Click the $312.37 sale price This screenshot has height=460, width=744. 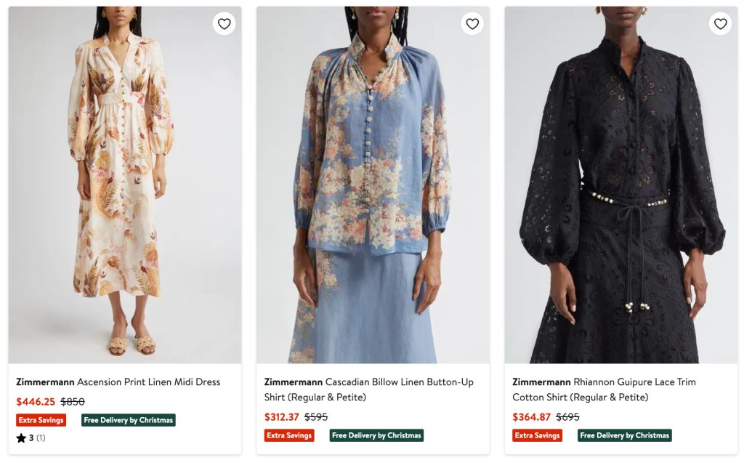pos(282,417)
